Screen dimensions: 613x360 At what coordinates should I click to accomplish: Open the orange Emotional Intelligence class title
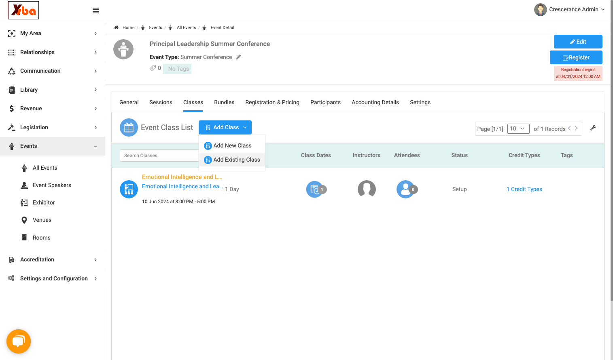tap(182, 177)
